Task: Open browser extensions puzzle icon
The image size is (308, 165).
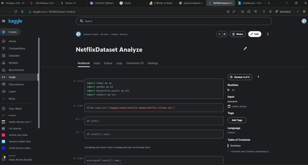Action: pyautogui.click(x=249, y=12)
